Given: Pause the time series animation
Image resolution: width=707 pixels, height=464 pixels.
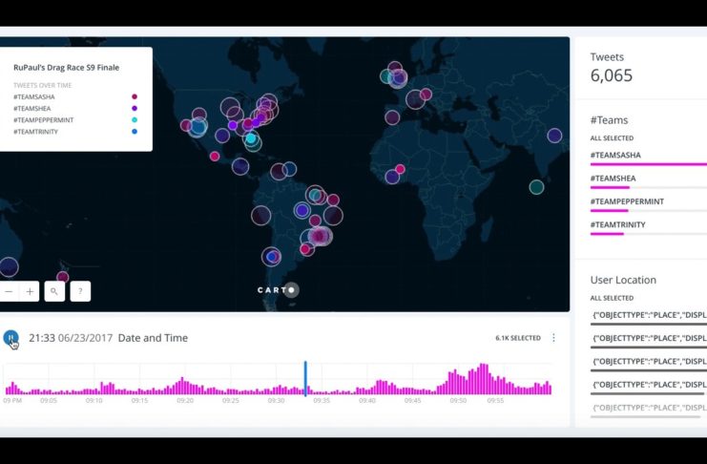Looking at the screenshot, I should click(10, 338).
